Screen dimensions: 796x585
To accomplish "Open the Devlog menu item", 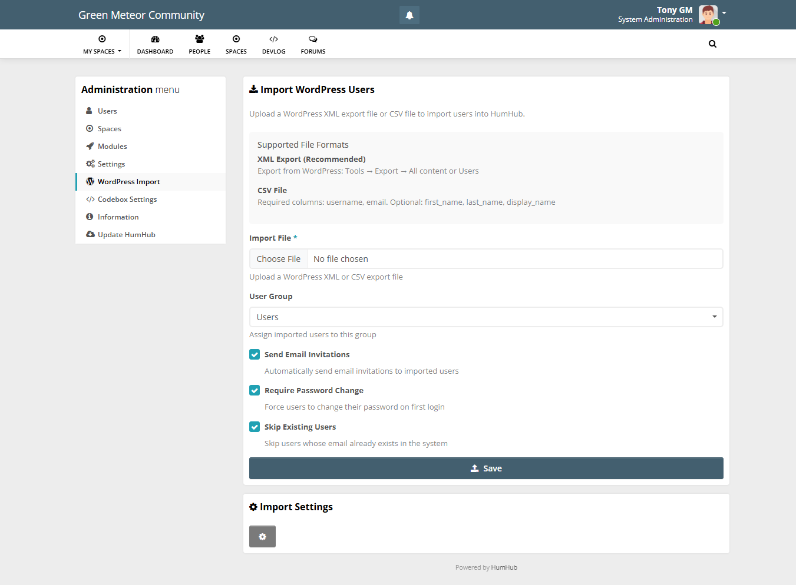I will click(274, 44).
